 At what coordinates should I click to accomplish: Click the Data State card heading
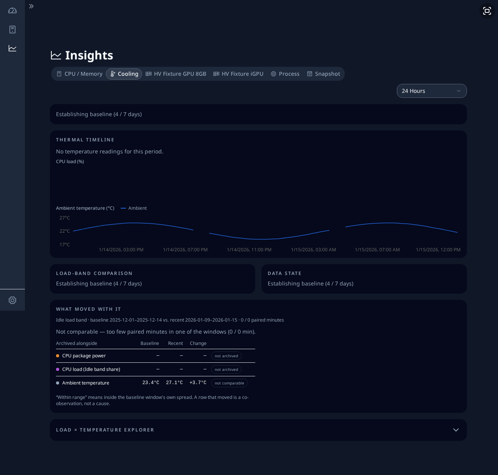click(x=284, y=273)
